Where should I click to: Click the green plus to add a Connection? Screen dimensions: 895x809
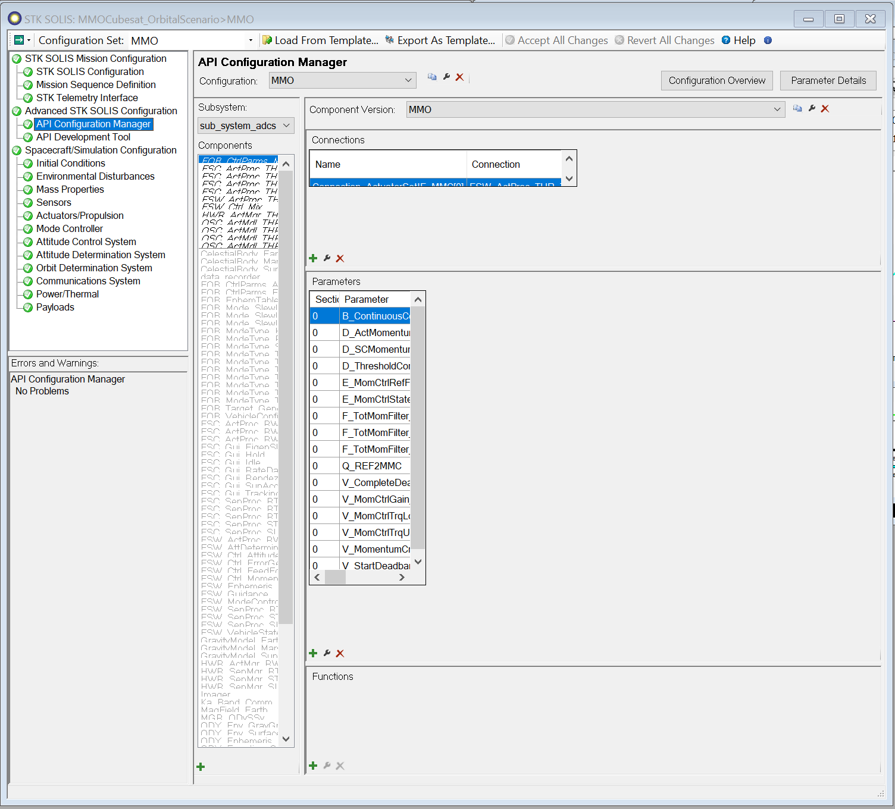(314, 258)
